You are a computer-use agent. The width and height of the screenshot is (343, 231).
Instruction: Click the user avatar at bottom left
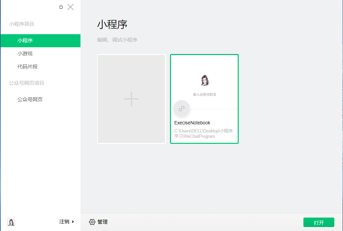pyautogui.click(x=11, y=222)
